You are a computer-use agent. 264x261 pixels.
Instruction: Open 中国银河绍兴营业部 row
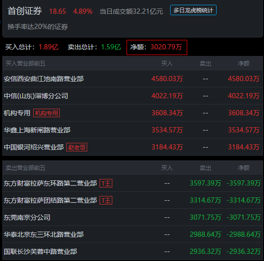pyautogui.click(x=133, y=147)
